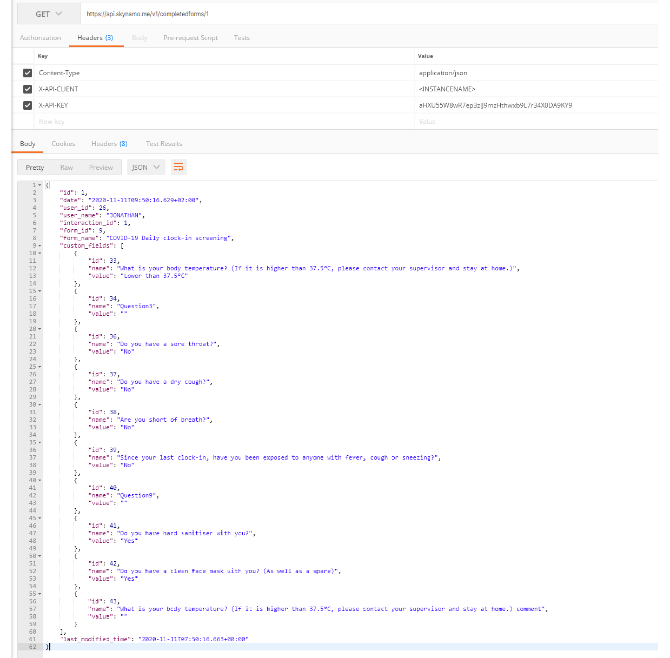Disable the X-API-KEY header checkbox

click(28, 105)
